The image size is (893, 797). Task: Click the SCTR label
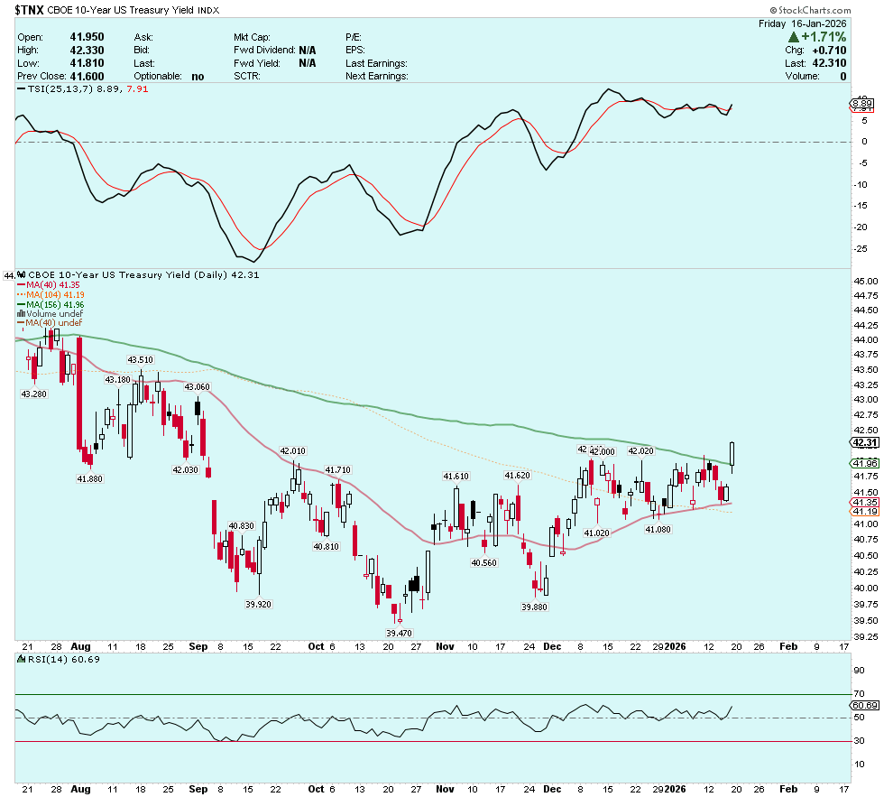(x=246, y=77)
